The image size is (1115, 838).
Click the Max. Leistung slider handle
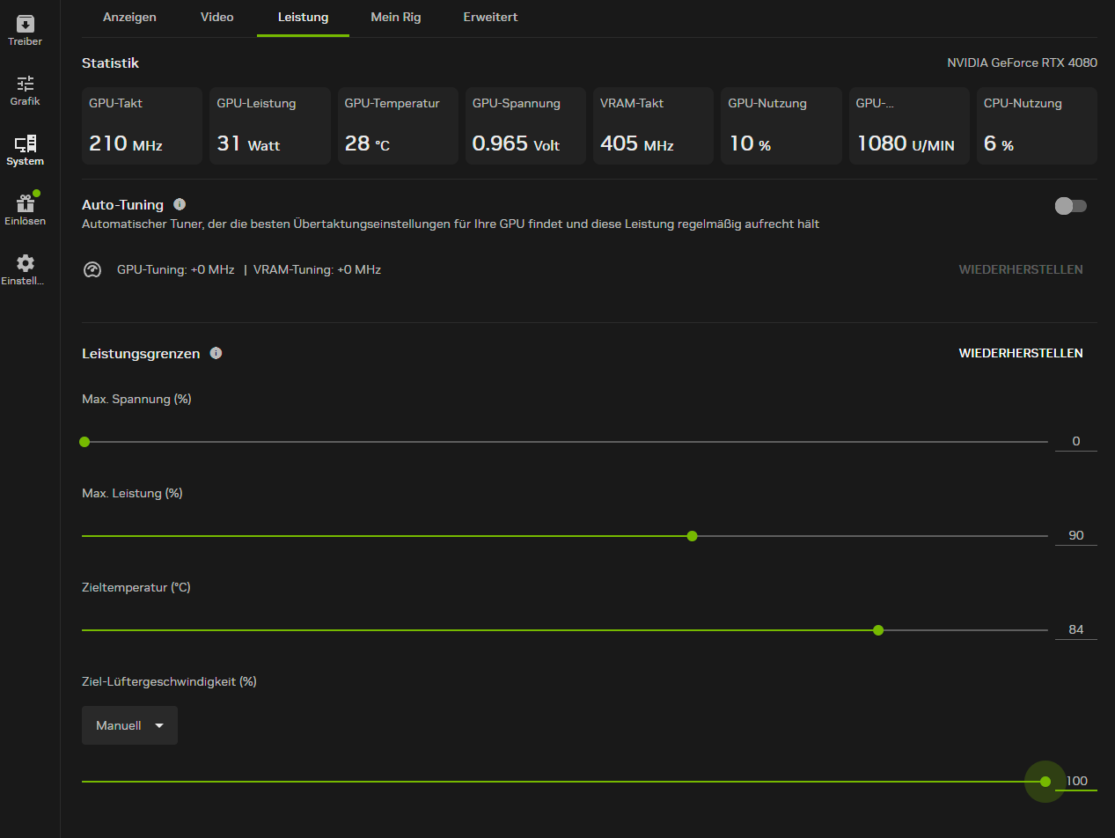pos(692,536)
